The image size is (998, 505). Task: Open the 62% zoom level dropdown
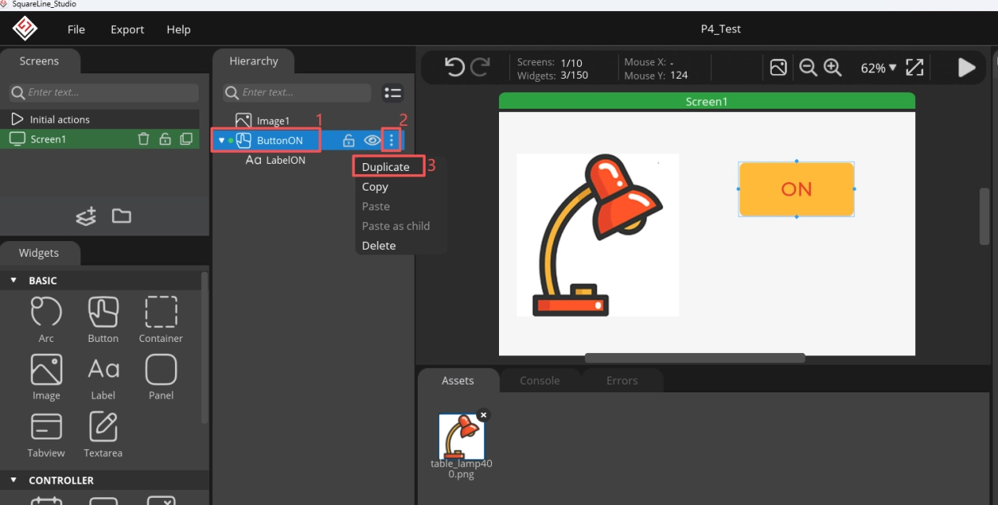pos(878,68)
